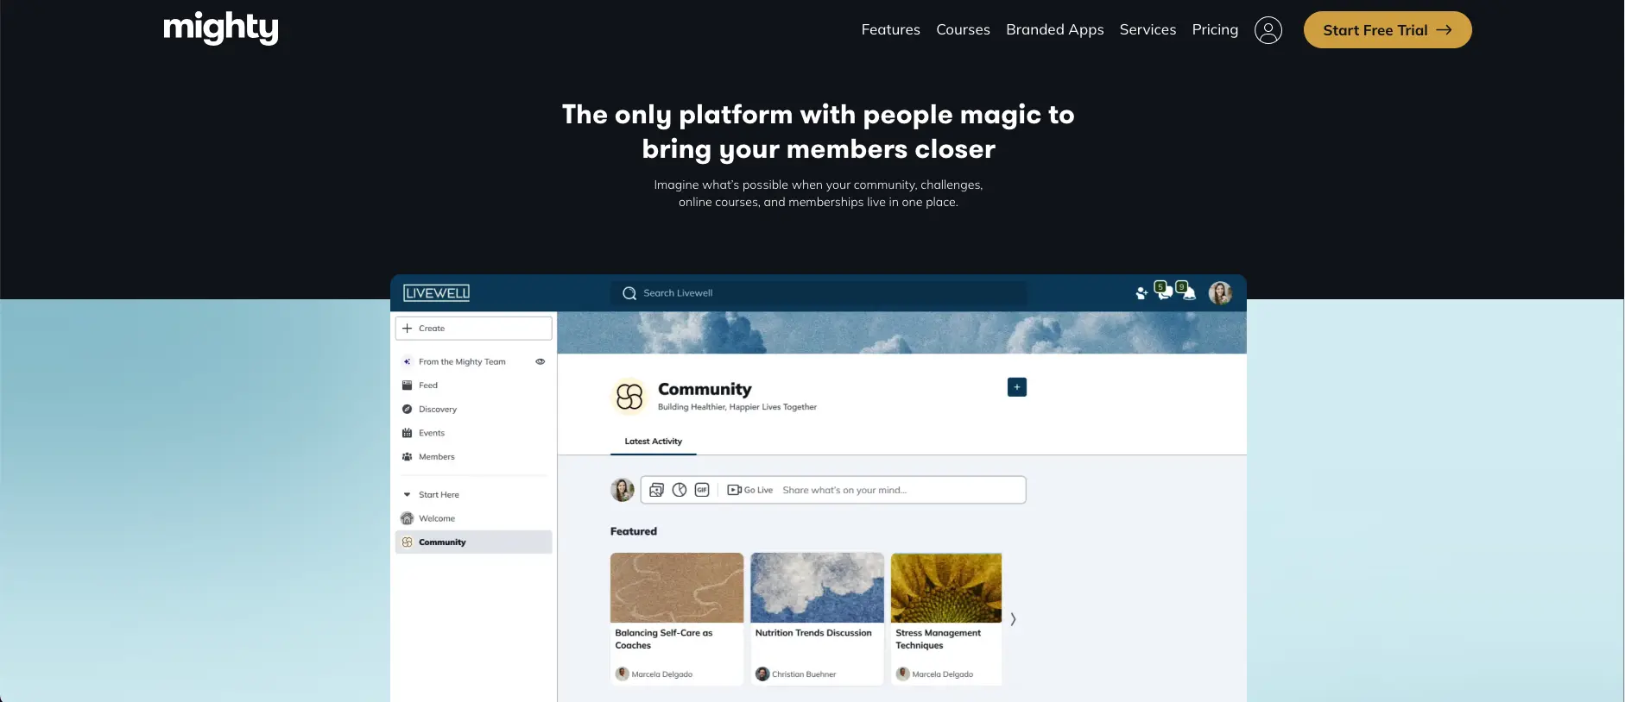Click the add image icon
The image size is (1625, 702).
point(656,490)
